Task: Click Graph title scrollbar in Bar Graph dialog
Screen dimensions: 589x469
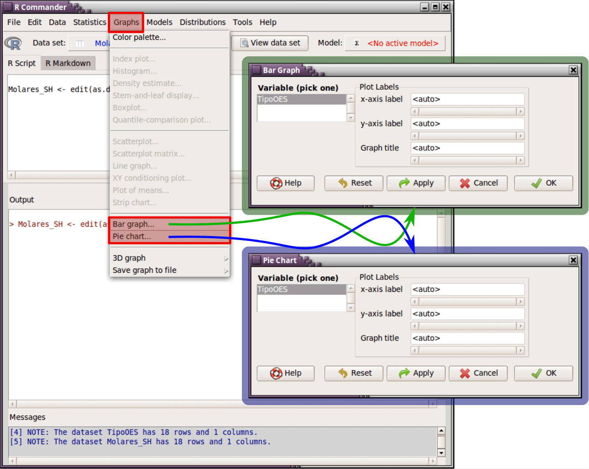Action: point(467,160)
